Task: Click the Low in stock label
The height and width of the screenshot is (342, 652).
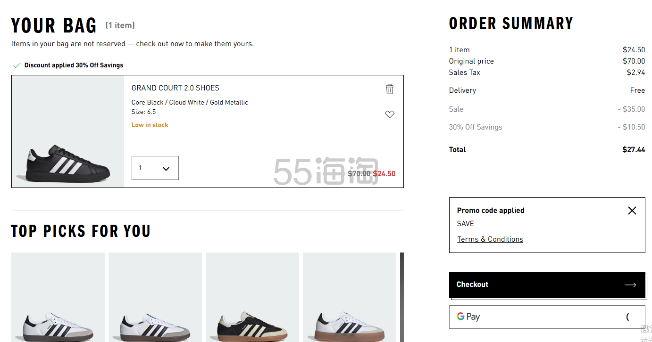Action: pyautogui.click(x=150, y=125)
